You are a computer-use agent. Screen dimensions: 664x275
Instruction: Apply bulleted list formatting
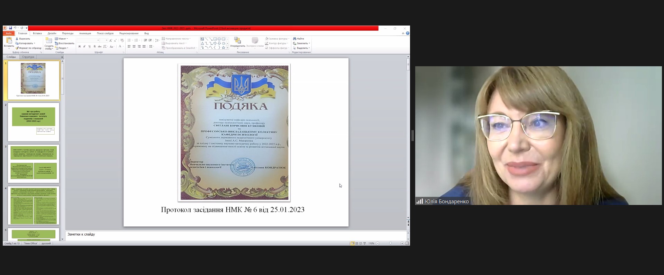130,40
